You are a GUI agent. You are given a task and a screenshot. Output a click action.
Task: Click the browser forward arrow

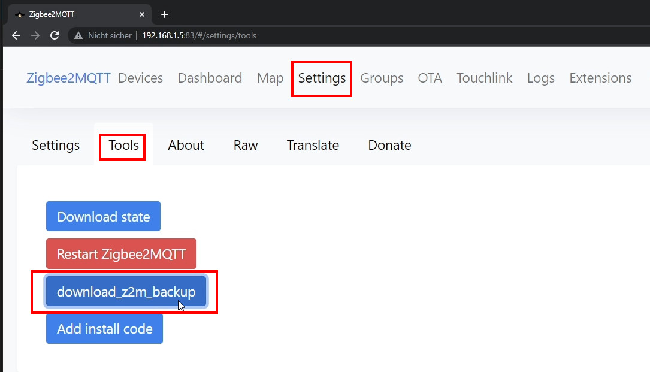pyautogui.click(x=35, y=35)
